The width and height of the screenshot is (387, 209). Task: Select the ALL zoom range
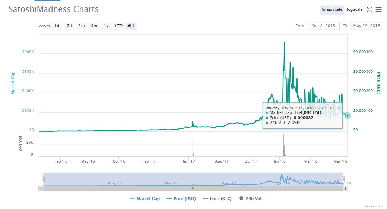(x=131, y=26)
